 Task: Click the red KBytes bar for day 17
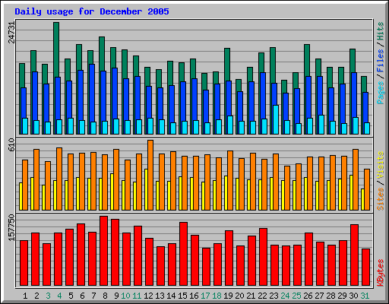point(206,267)
